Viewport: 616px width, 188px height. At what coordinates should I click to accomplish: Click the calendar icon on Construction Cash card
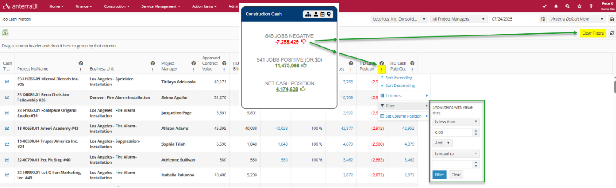(322, 14)
